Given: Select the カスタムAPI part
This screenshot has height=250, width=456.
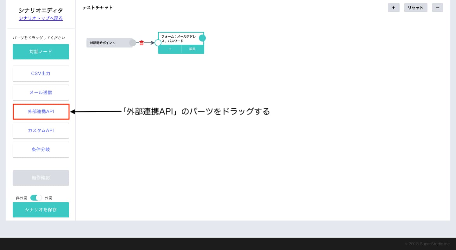Looking at the screenshot, I should 41,131.
